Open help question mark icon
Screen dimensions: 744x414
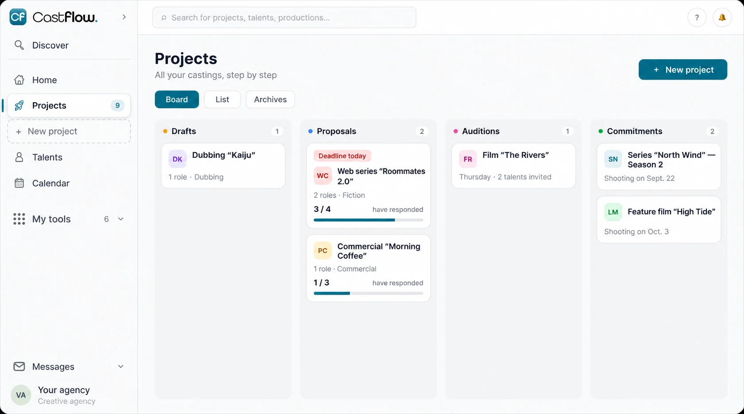697,18
